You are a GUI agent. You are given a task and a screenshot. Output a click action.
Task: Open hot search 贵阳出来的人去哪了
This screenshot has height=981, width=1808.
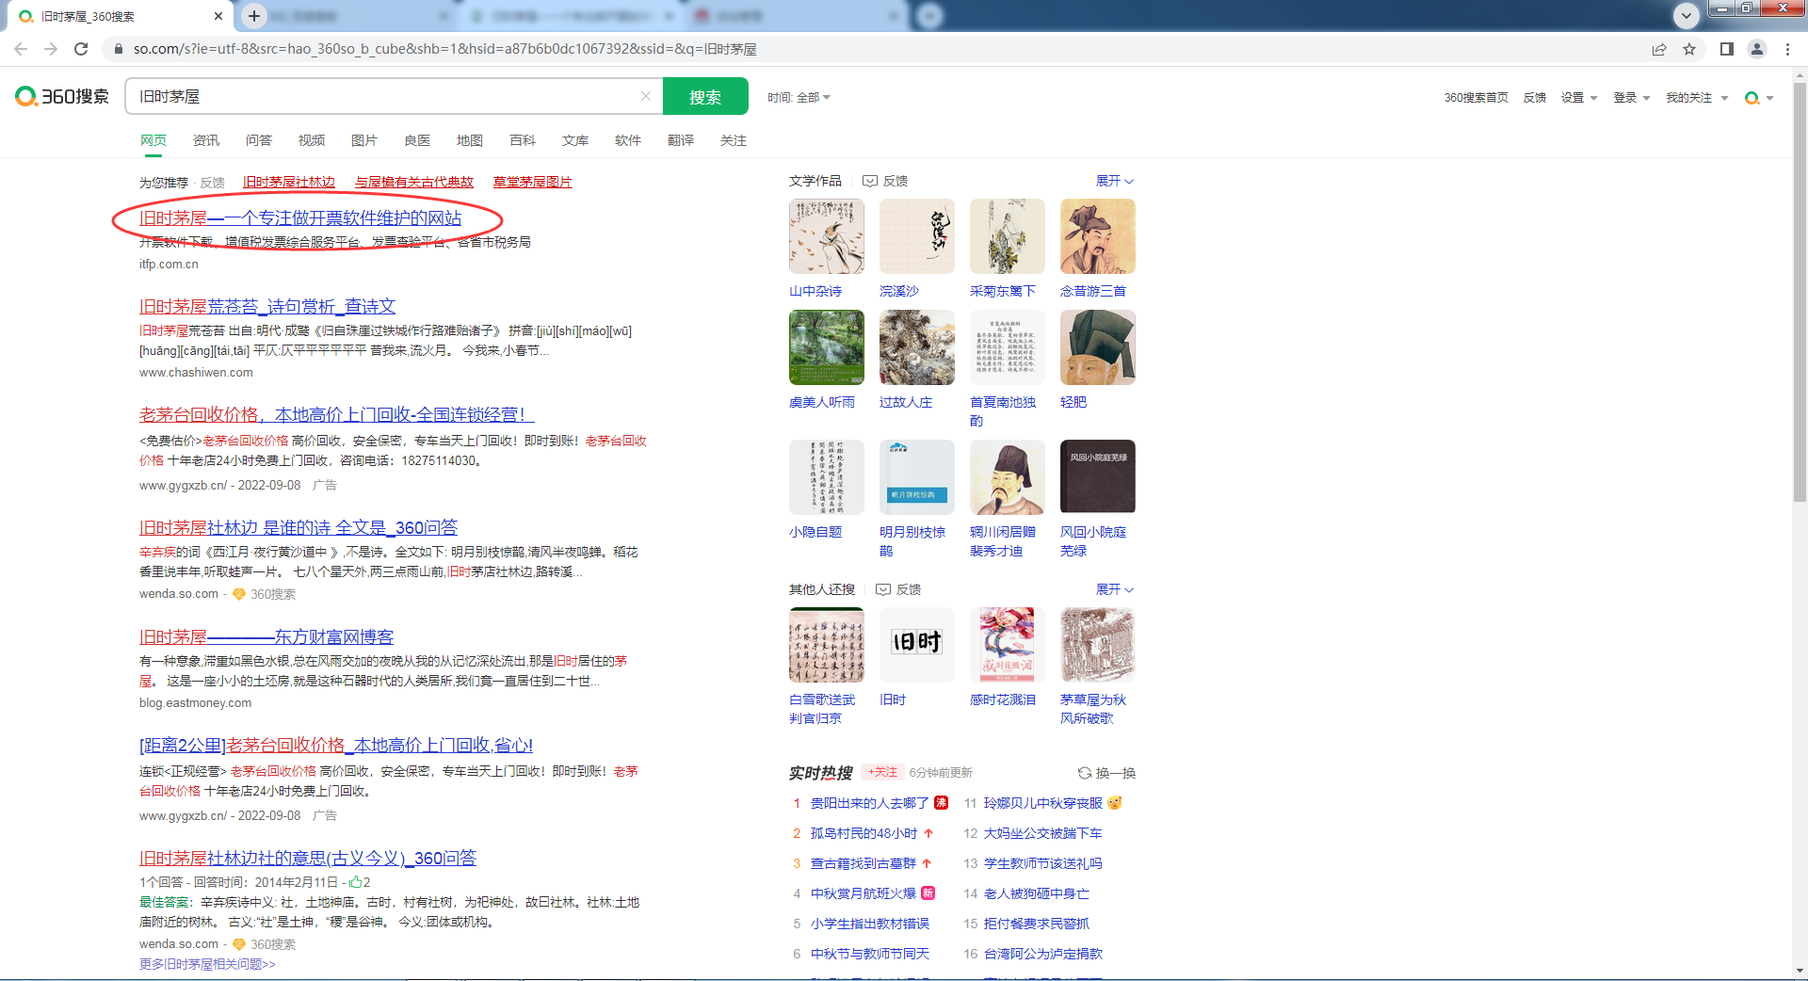[869, 803]
